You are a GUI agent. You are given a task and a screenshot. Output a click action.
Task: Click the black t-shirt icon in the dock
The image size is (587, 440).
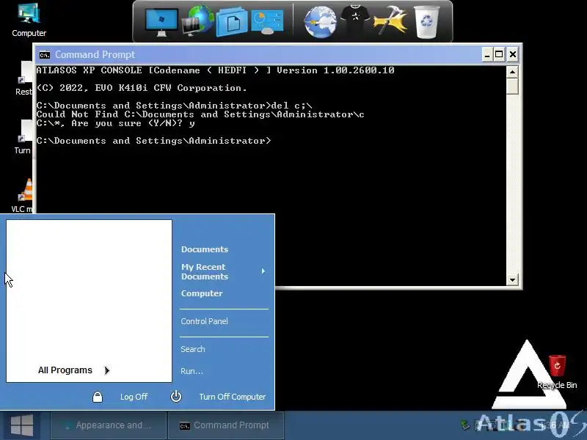[355, 19]
